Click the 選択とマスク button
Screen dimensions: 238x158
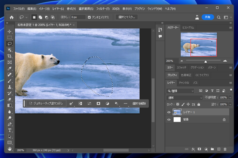pos(126,17)
